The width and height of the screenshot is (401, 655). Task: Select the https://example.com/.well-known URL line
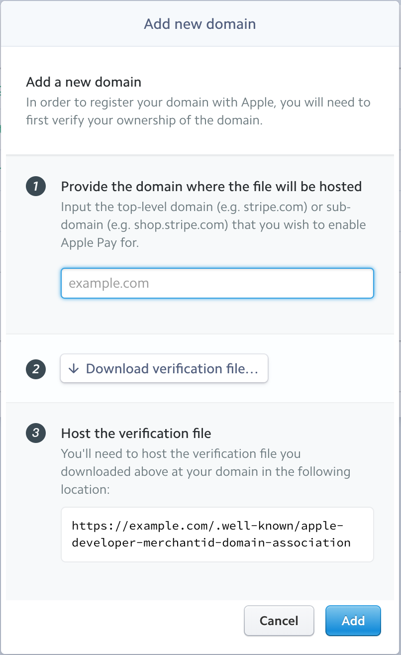coord(207,526)
